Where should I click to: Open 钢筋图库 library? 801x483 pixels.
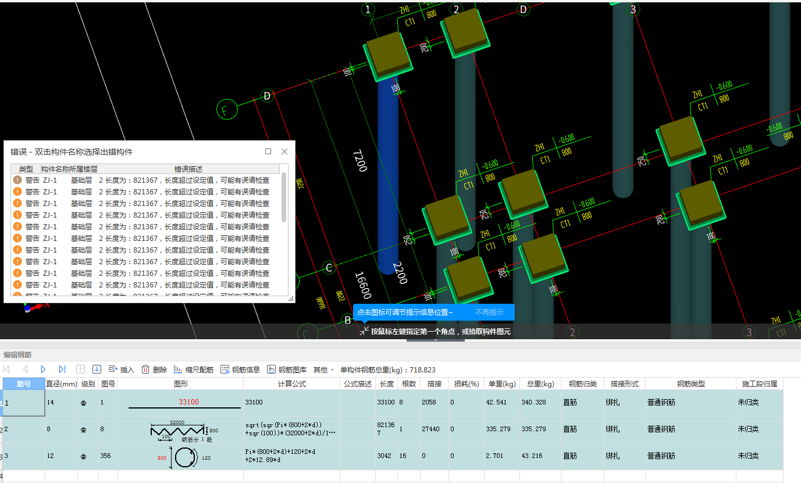point(287,370)
